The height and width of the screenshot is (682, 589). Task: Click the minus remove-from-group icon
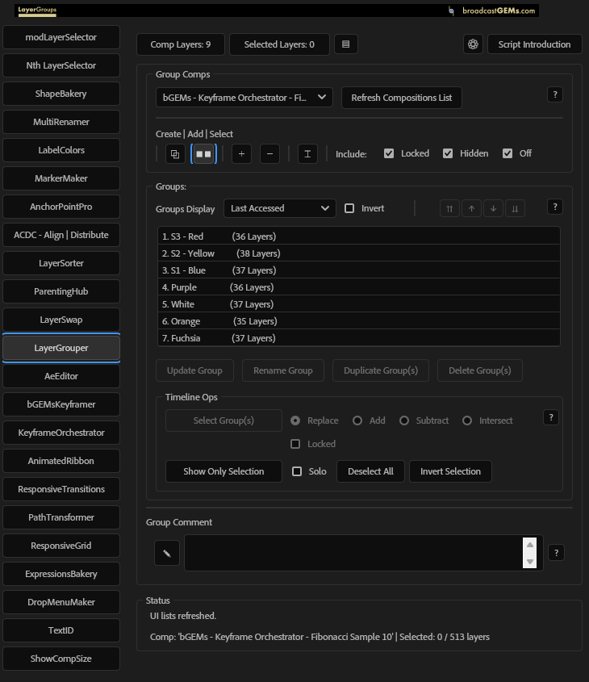(x=269, y=154)
